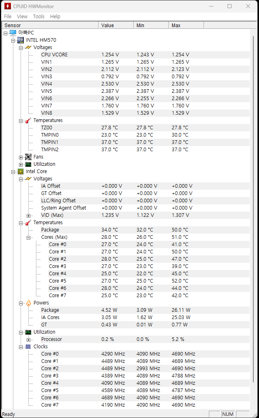259x418 pixels.
Task: Click the computer icon next to 아빠PC
Action: pos(13,33)
